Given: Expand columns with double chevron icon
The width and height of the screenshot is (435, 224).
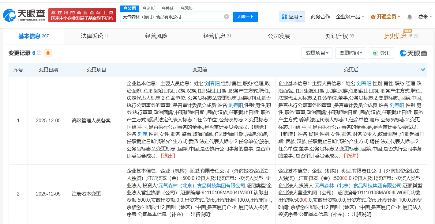Looking at the screenshot, I should tap(423, 70).
